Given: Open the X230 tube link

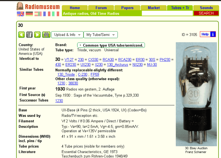Looking at the screenshot, I should pos(99,64).
